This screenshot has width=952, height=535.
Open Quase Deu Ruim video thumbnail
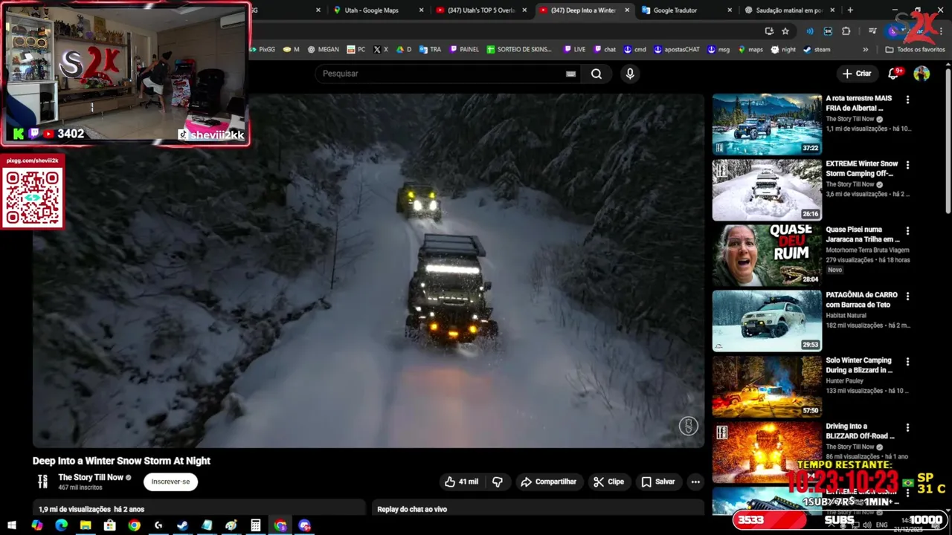point(767,255)
